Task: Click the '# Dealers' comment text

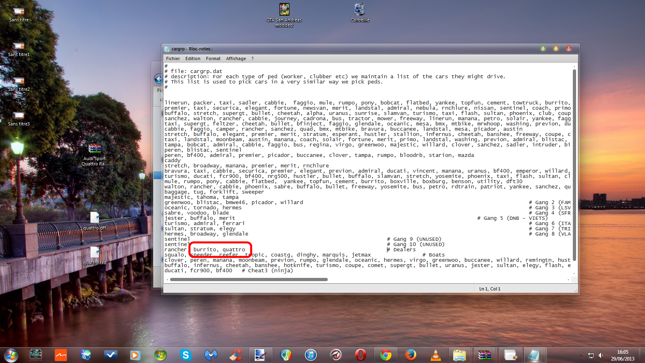Action: click(x=402, y=250)
